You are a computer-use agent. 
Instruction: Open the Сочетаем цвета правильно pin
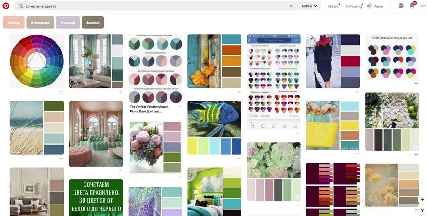click(x=96, y=198)
